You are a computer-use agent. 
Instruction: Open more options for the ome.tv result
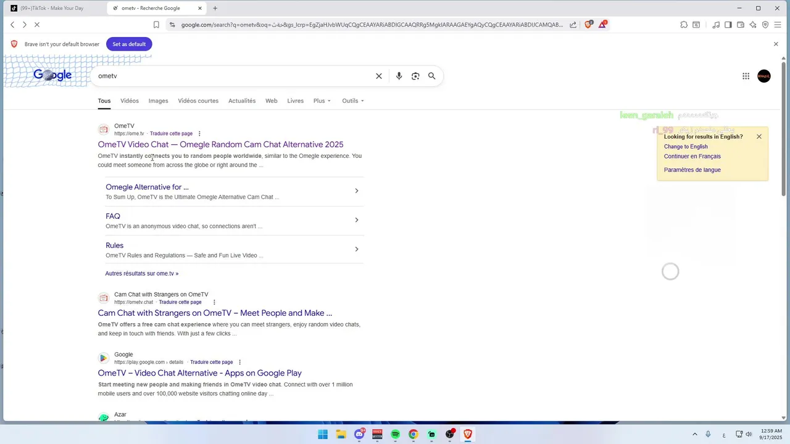click(x=199, y=133)
